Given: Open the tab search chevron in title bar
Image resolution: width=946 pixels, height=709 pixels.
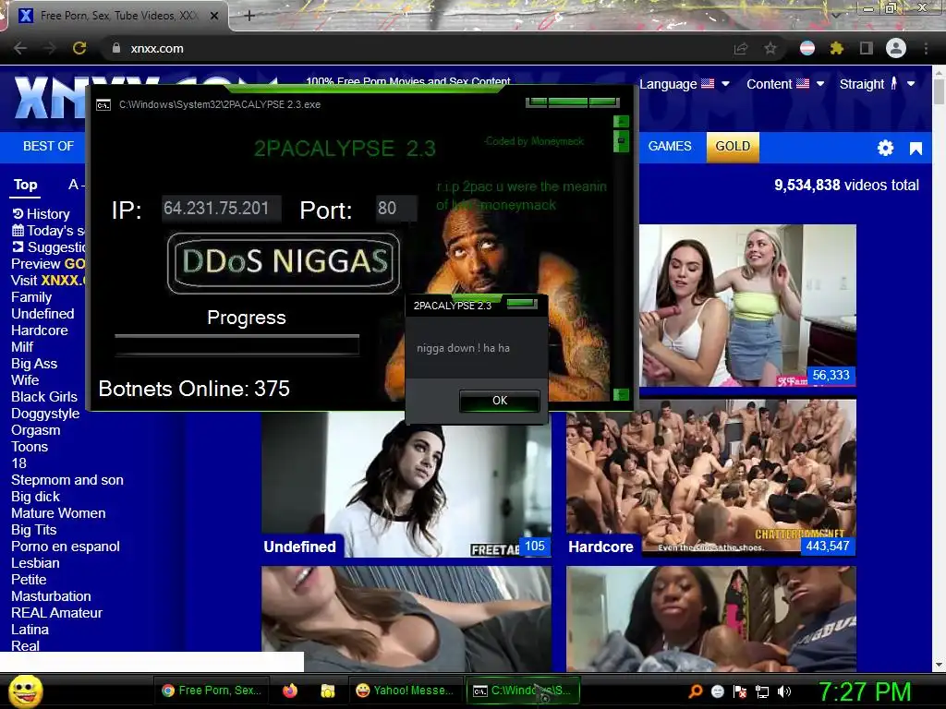Looking at the screenshot, I should [x=835, y=15].
